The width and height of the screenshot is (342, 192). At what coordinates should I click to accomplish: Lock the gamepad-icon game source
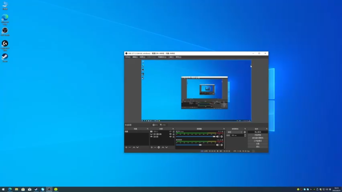(x=174, y=137)
